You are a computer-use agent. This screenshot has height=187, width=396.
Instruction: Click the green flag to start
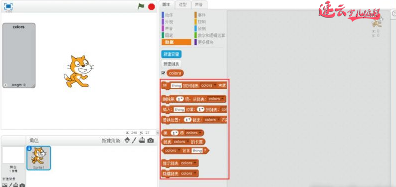pyautogui.click(x=141, y=6)
